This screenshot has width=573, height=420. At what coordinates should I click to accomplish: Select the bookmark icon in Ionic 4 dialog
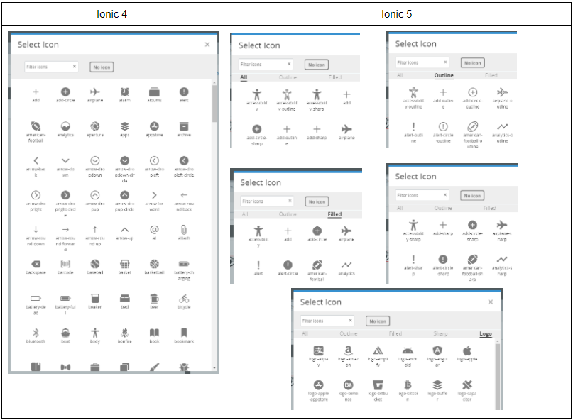point(184,333)
